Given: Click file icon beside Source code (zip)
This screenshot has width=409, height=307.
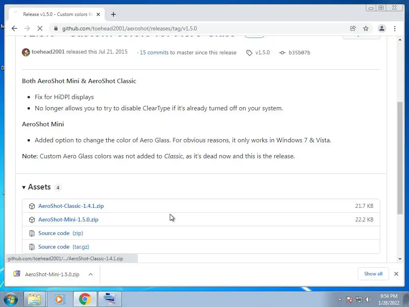Looking at the screenshot, I should (x=32, y=233).
